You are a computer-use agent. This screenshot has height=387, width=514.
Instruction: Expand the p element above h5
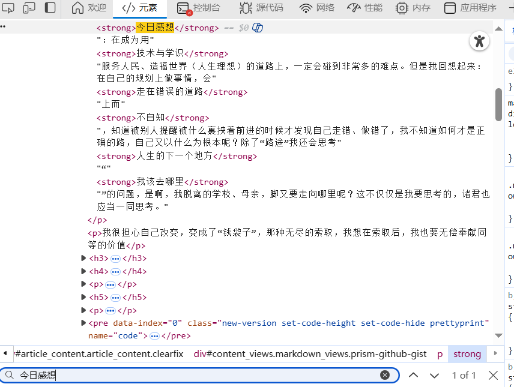pos(83,284)
